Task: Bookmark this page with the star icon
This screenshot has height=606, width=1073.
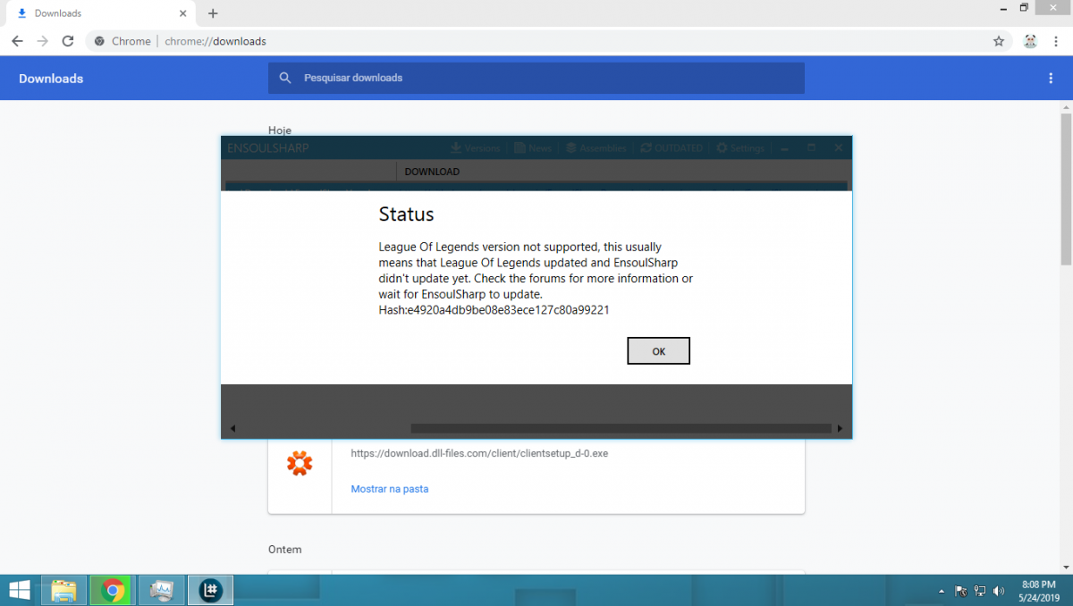Action: [x=999, y=41]
